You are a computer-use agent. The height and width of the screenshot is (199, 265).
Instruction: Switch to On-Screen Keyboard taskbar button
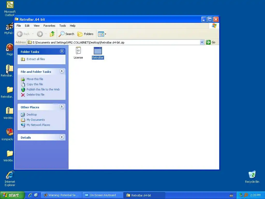[x=103, y=195]
